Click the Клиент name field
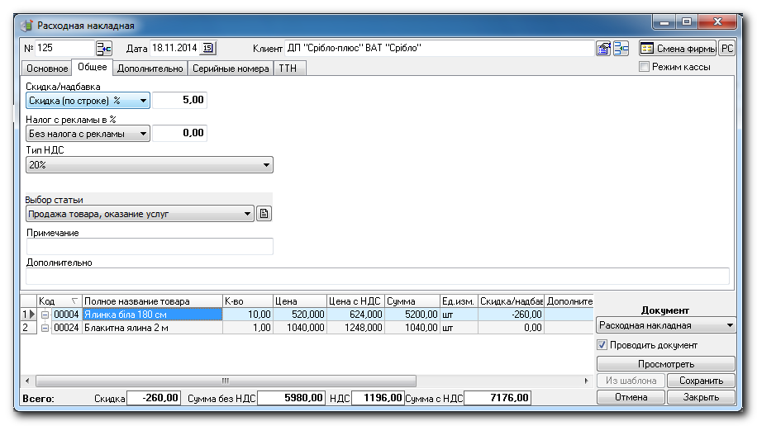Viewport: 757px width, 426px height. pyautogui.click(x=440, y=48)
